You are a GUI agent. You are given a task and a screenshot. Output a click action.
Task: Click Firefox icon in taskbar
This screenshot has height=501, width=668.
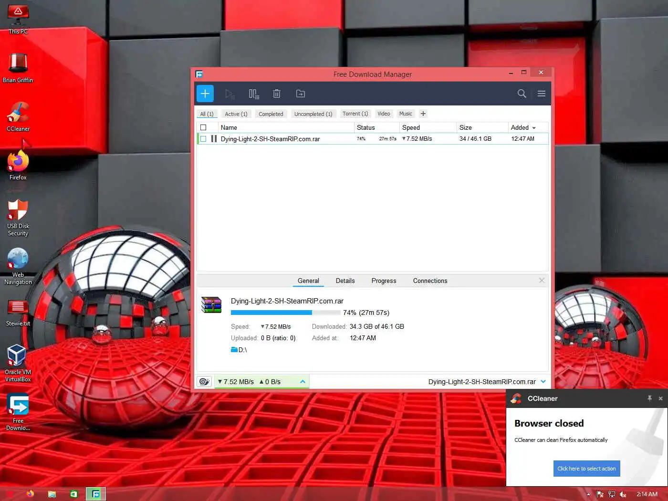point(30,494)
